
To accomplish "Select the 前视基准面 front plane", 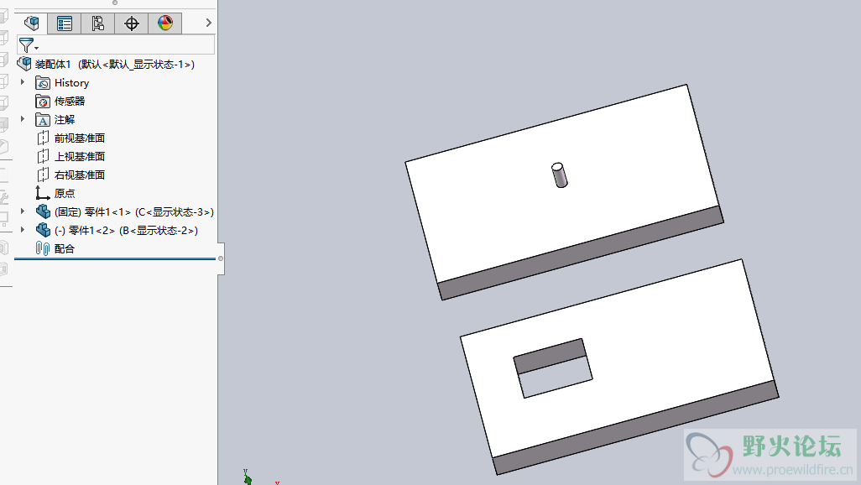I will click(80, 138).
